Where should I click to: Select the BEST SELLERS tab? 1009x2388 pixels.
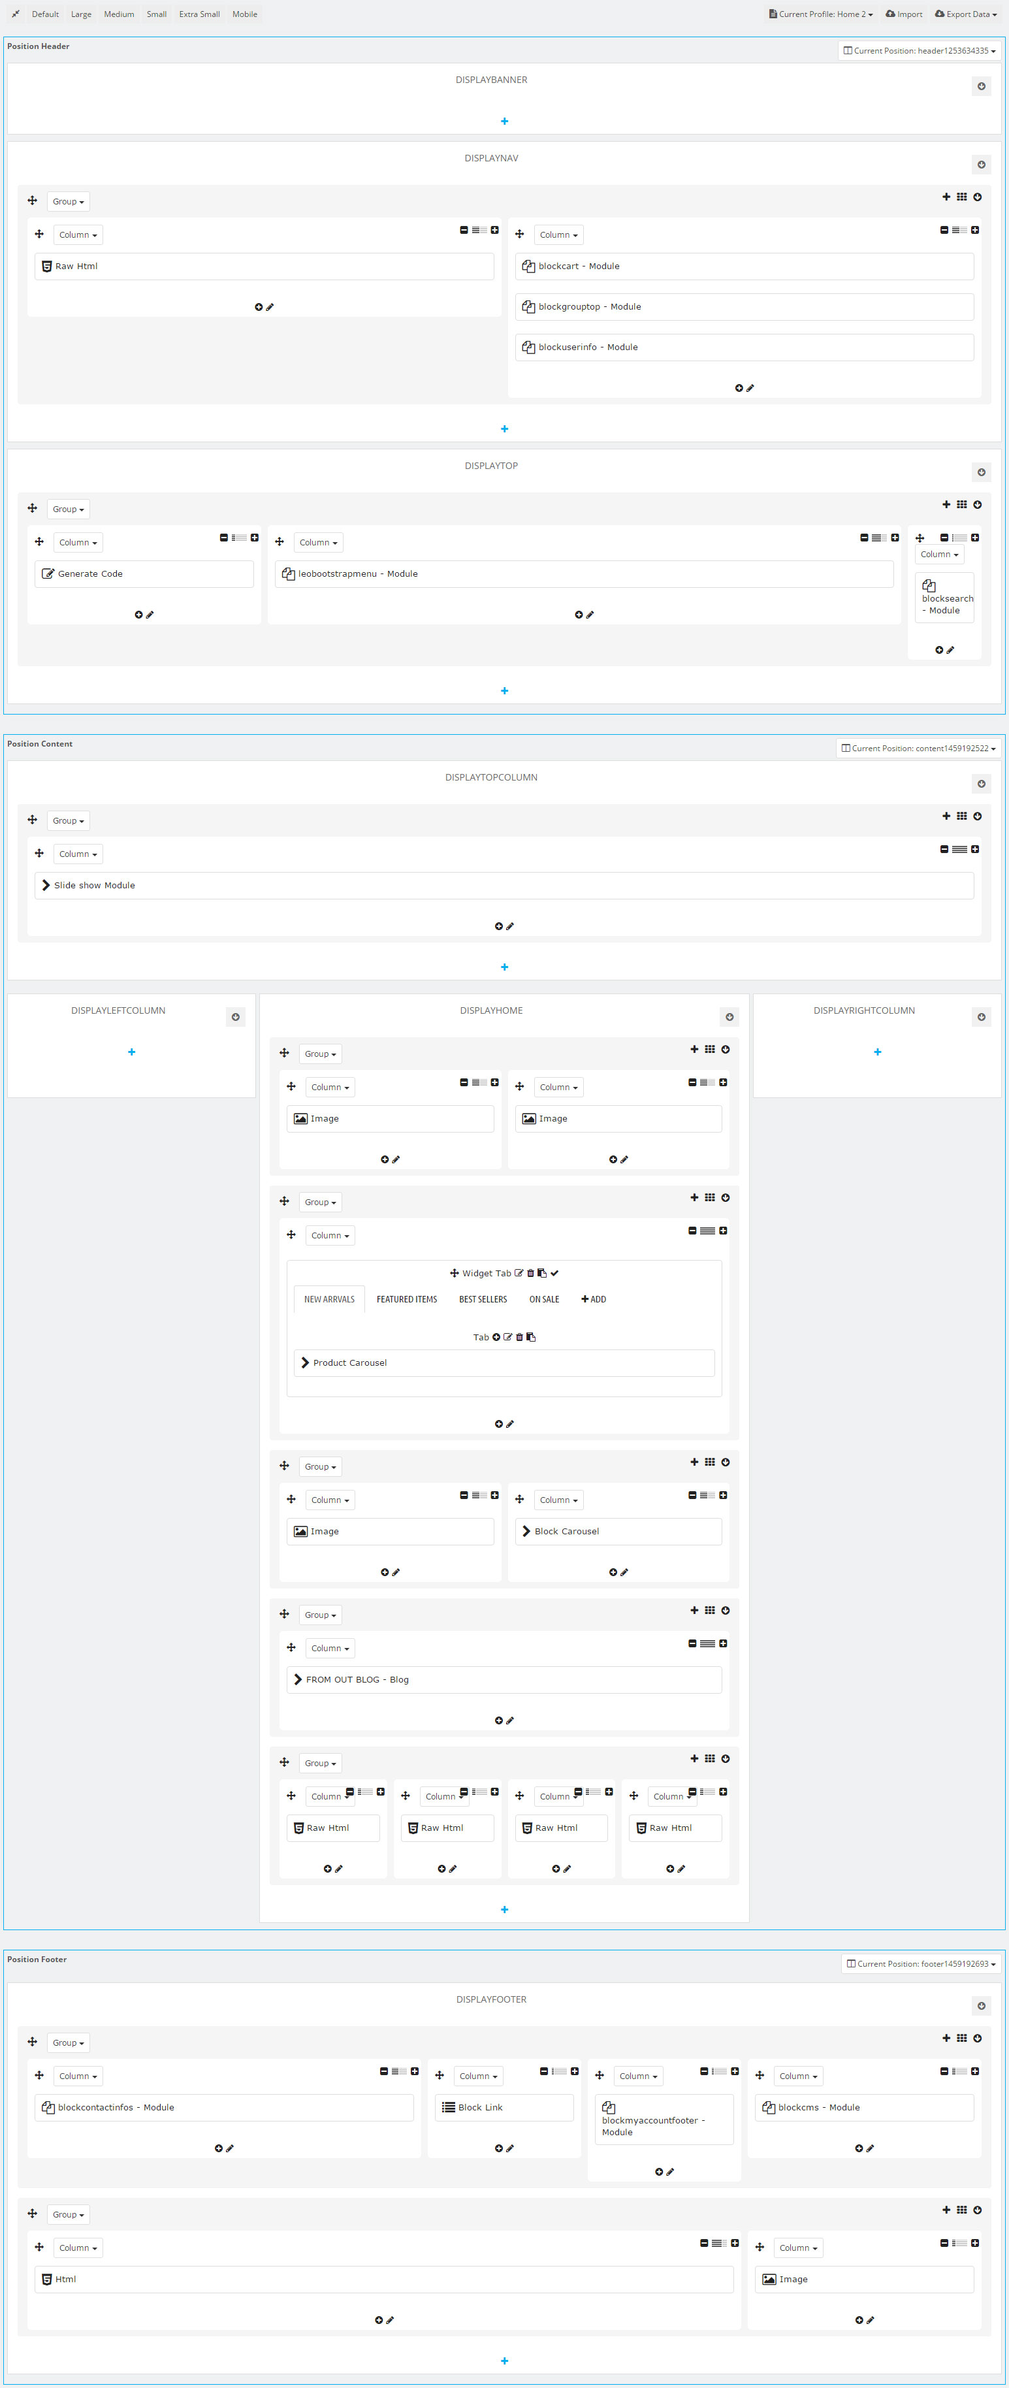tap(483, 1300)
